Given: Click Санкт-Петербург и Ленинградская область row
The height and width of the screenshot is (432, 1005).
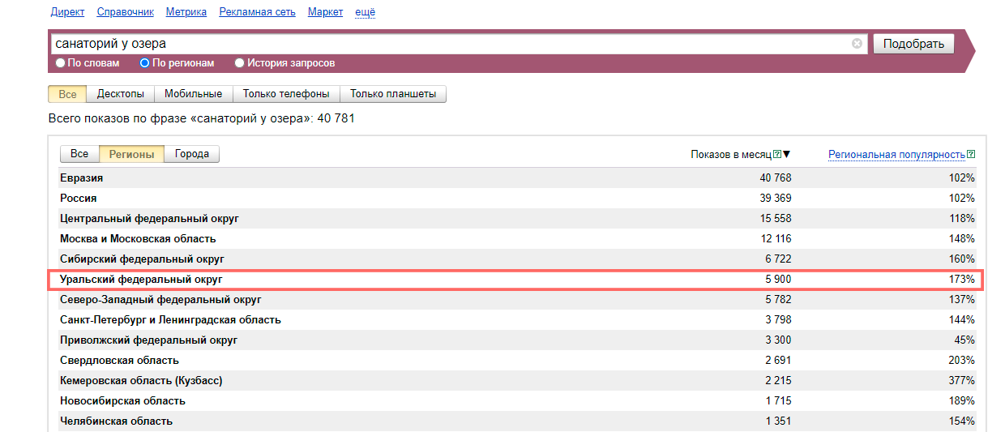Looking at the screenshot, I should (x=516, y=319).
